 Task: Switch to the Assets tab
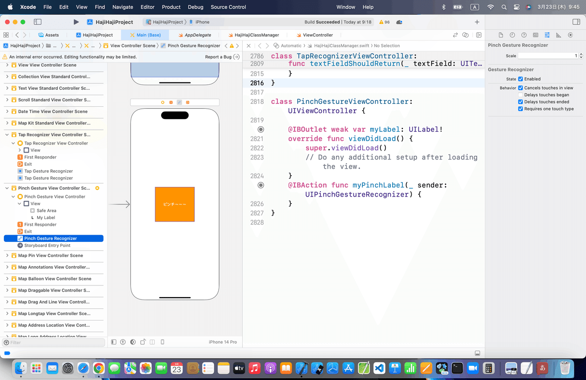(48, 35)
